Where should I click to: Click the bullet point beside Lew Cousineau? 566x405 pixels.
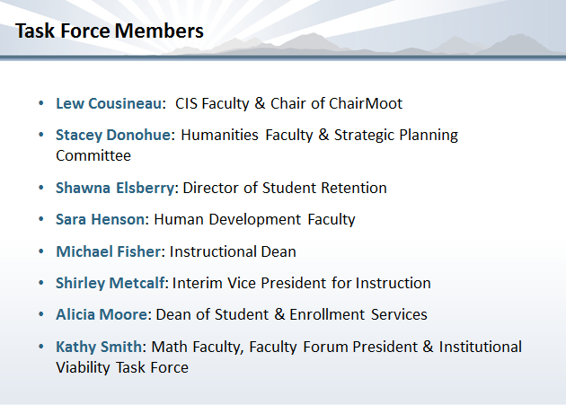[x=41, y=103]
